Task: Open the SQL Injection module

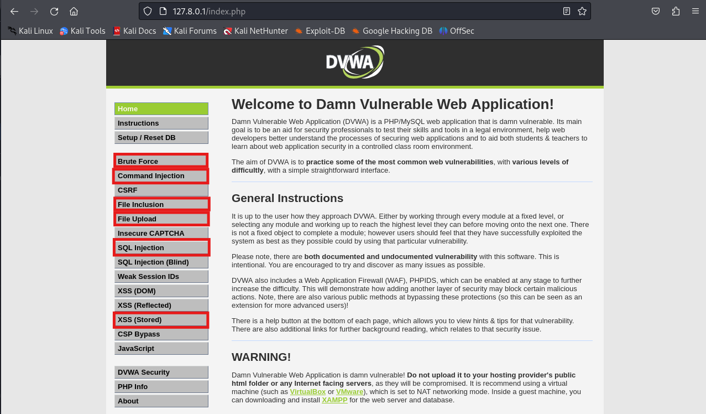Action: tap(161, 248)
